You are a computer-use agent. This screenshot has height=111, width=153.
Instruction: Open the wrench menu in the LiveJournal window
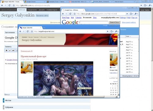pos(117,31)
